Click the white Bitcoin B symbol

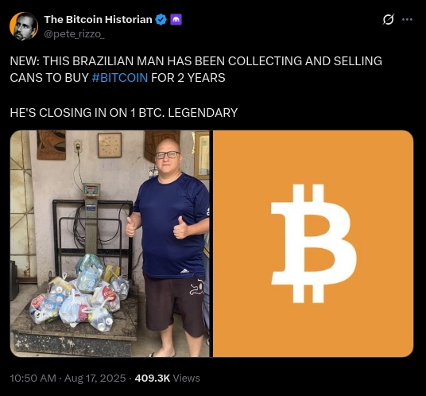tap(313, 243)
